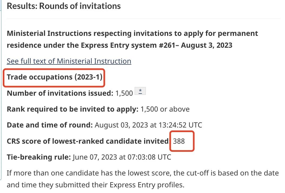
Task: Click the horizontal divider below the results heading
Action: pyautogui.click(x=144, y=19)
